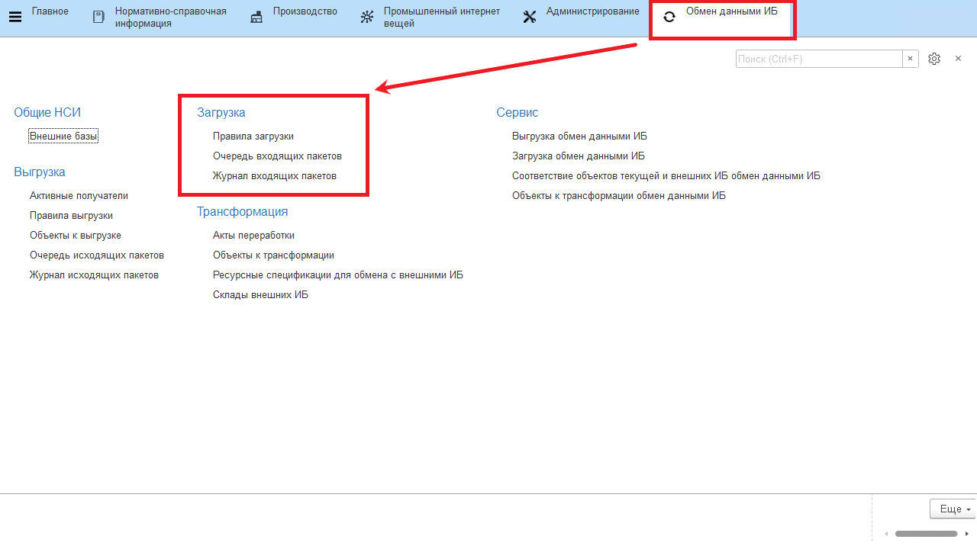977x549 pixels.
Task: Click the Промышленный интернет вещей network icon
Action: click(367, 18)
